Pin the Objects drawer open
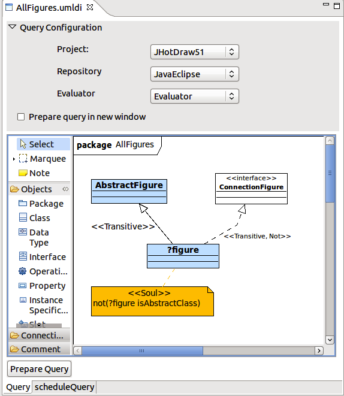 (65, 189)
